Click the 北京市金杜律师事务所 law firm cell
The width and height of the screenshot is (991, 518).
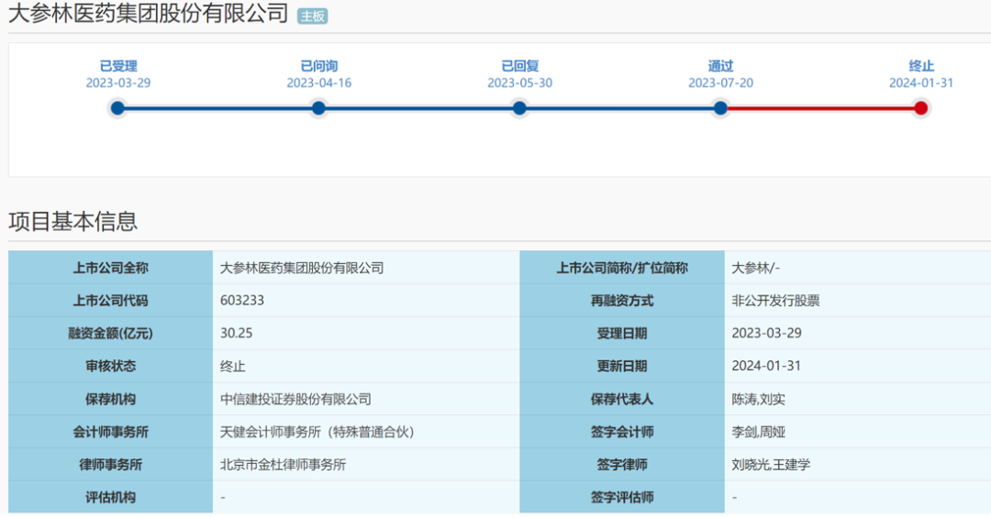pos(284,465)
